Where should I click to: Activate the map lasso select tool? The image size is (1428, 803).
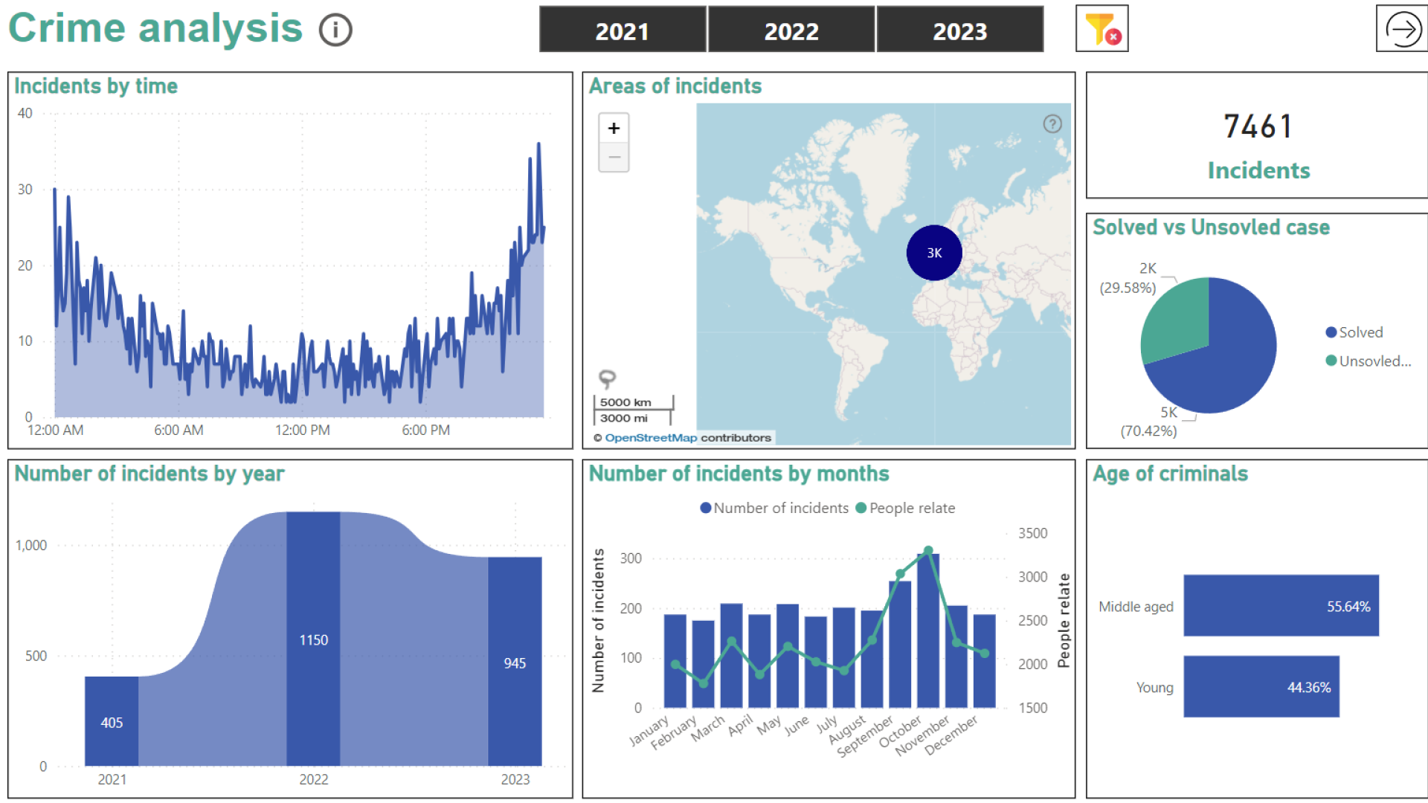(608, 378)
